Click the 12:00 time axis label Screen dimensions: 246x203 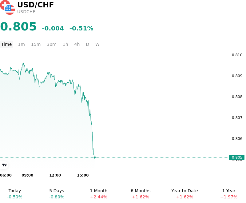pyautogui.click(x=55, y=175)
